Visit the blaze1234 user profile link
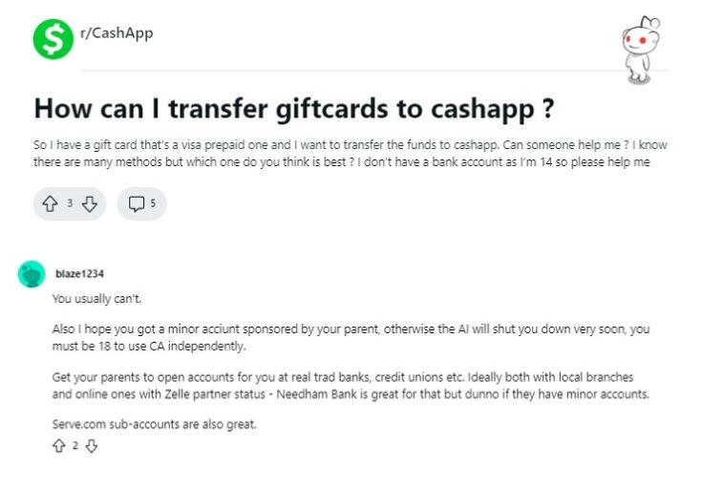The height and width of the screenshot is (487, 702). tap(79, 273)
